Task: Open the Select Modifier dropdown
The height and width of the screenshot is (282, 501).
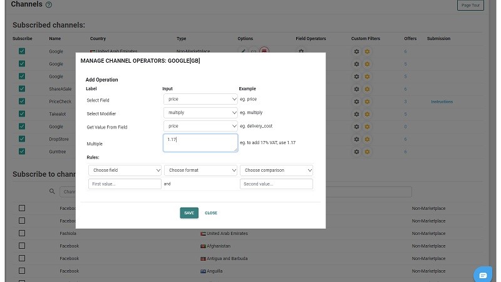Action: tap(200, 113)
